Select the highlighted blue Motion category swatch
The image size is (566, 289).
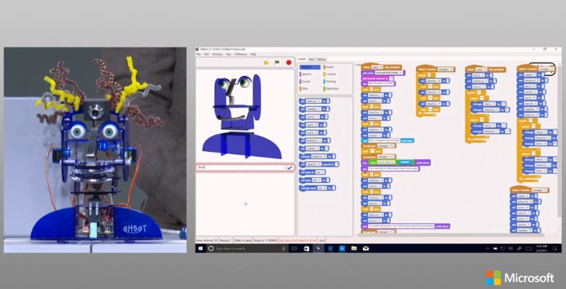coord(310,67)
